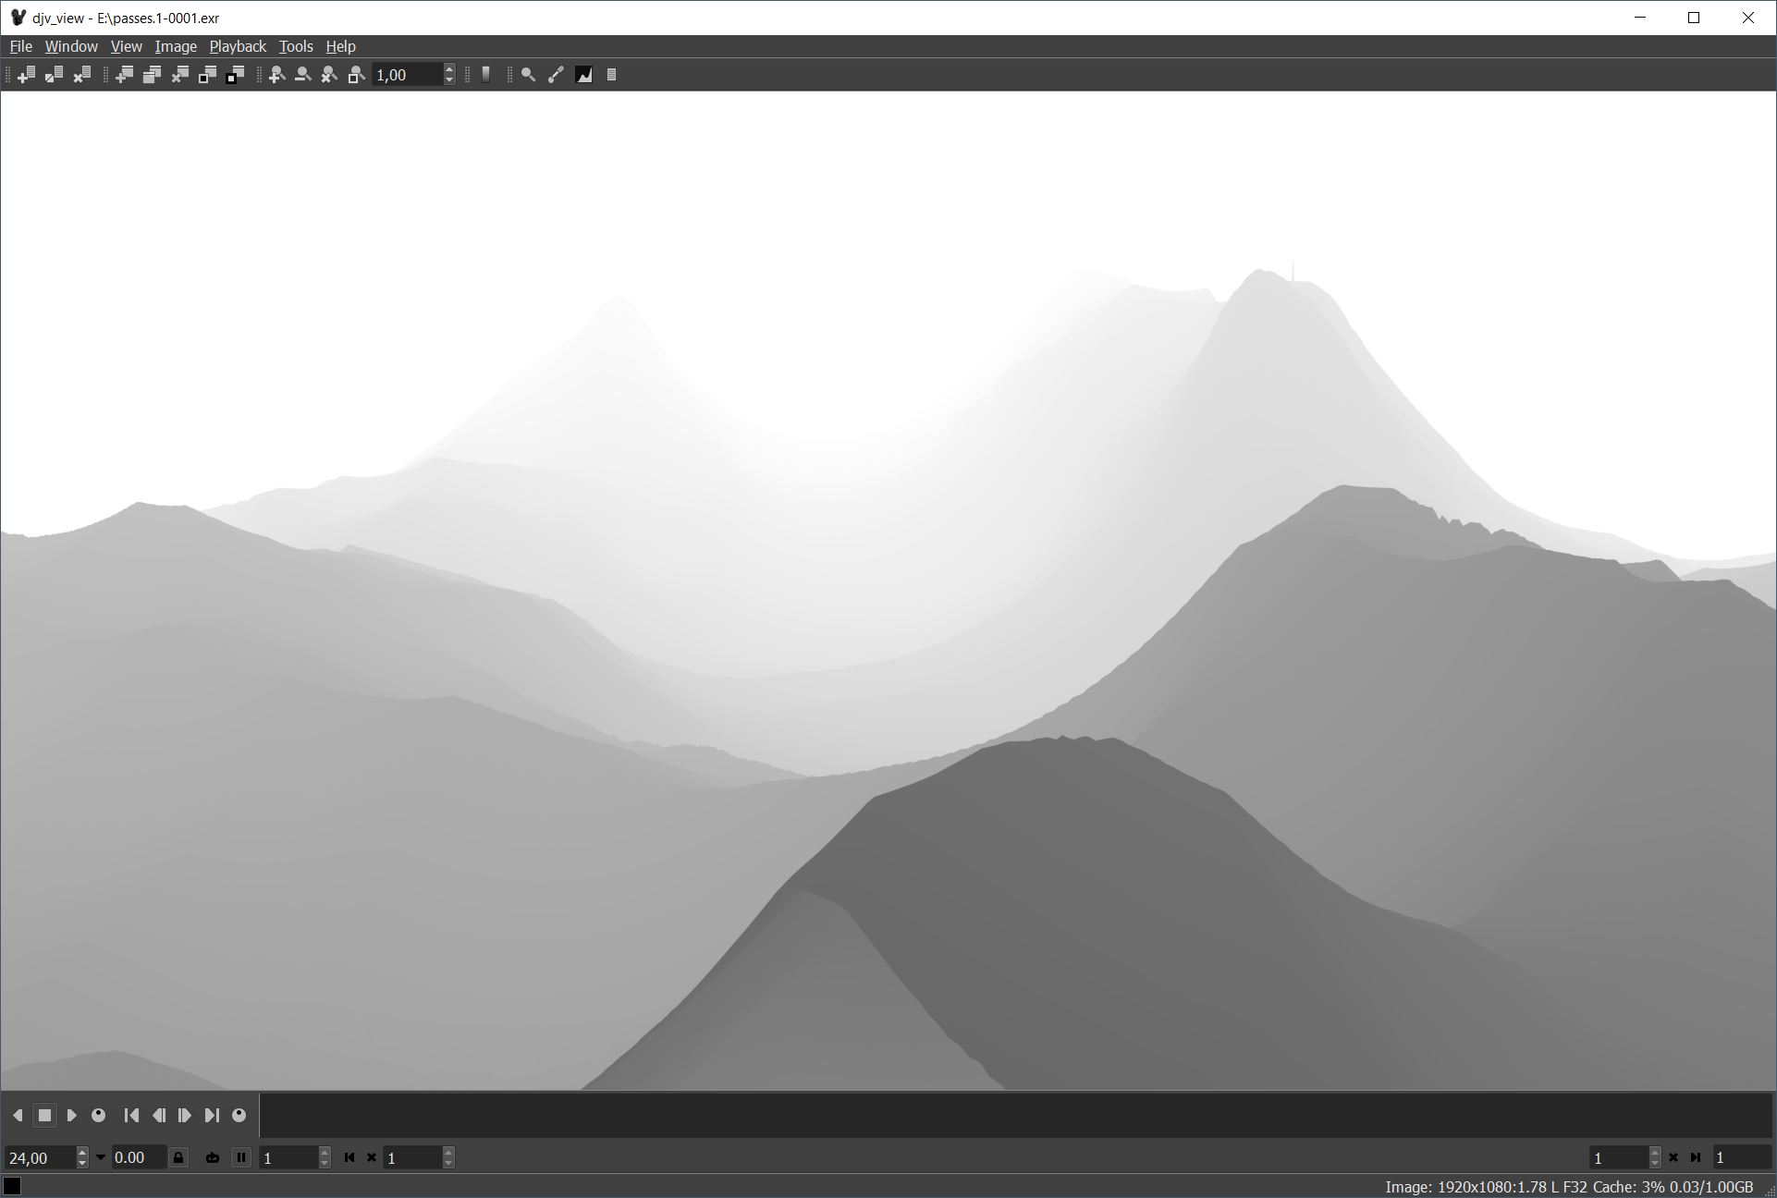The height and width of the screenshot is (1198, 1777).
Task: Open the speed presets dropdown arrow
Action: click(101, 1157)
